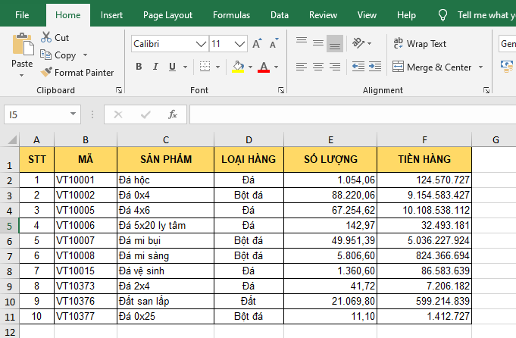Toggle Bold formatting
The height and width of the screenshot is (338, 516).
[x=139, y=67]
